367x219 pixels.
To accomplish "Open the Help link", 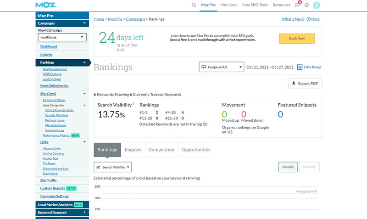I will pyautogui.click(x=315, y=19).
